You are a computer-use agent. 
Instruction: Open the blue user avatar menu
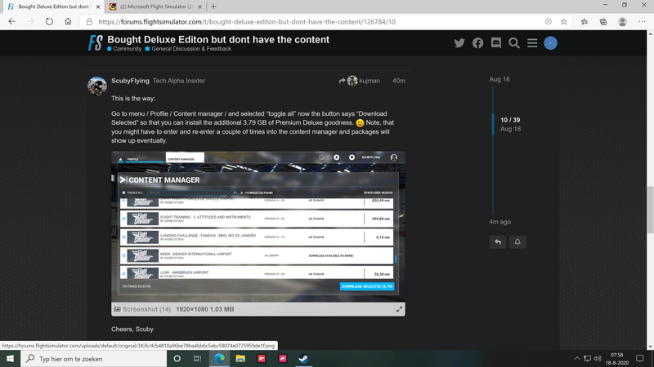click(550, 43)
